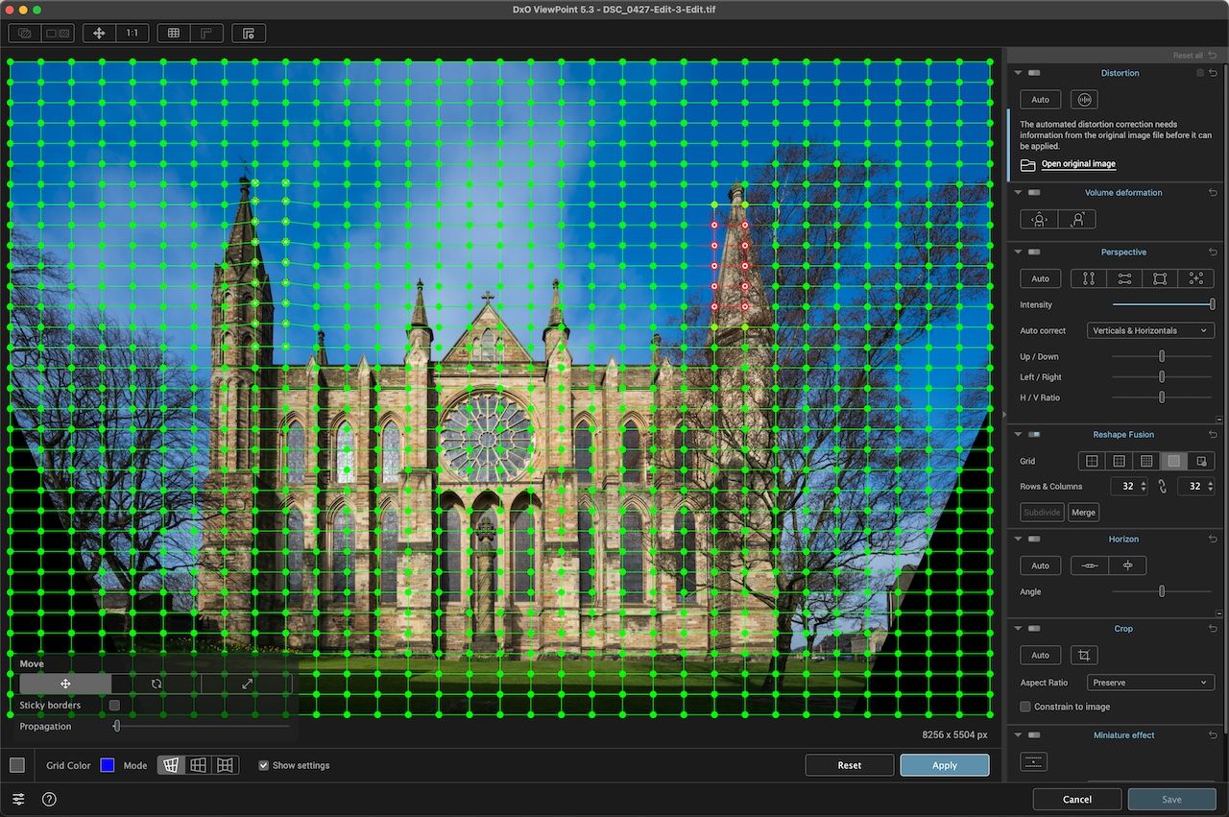
Task: Select diagonal volume deformation icon
Action: point(1077,220)
